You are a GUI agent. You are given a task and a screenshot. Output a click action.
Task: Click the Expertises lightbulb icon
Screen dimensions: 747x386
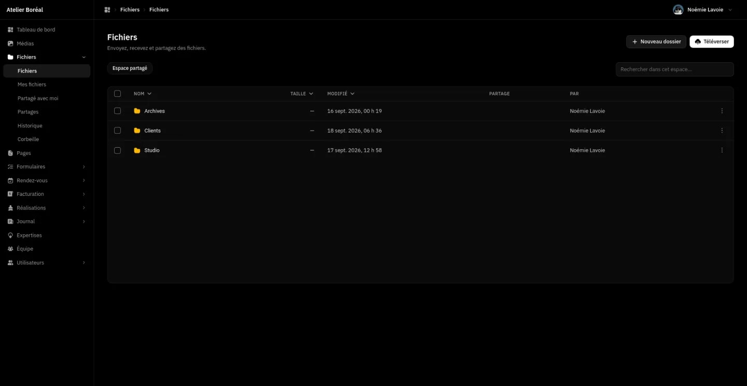click(x=10, y=235)
